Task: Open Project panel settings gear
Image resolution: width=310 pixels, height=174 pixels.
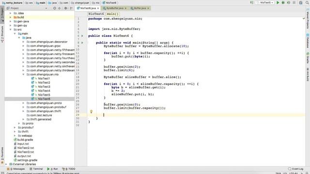Action: 65,8
